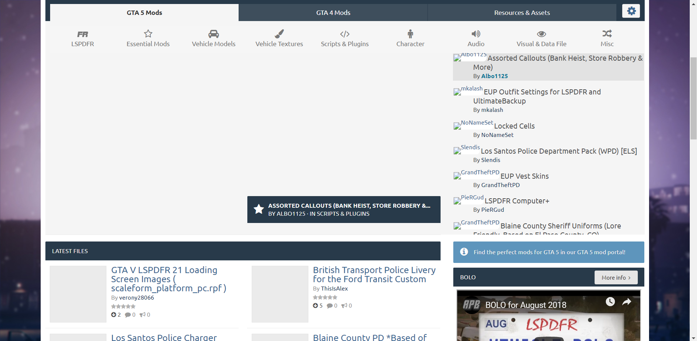Switch to the GTA 4 Mods tab
Screen dimensions: 697x341
pos(333,13)
